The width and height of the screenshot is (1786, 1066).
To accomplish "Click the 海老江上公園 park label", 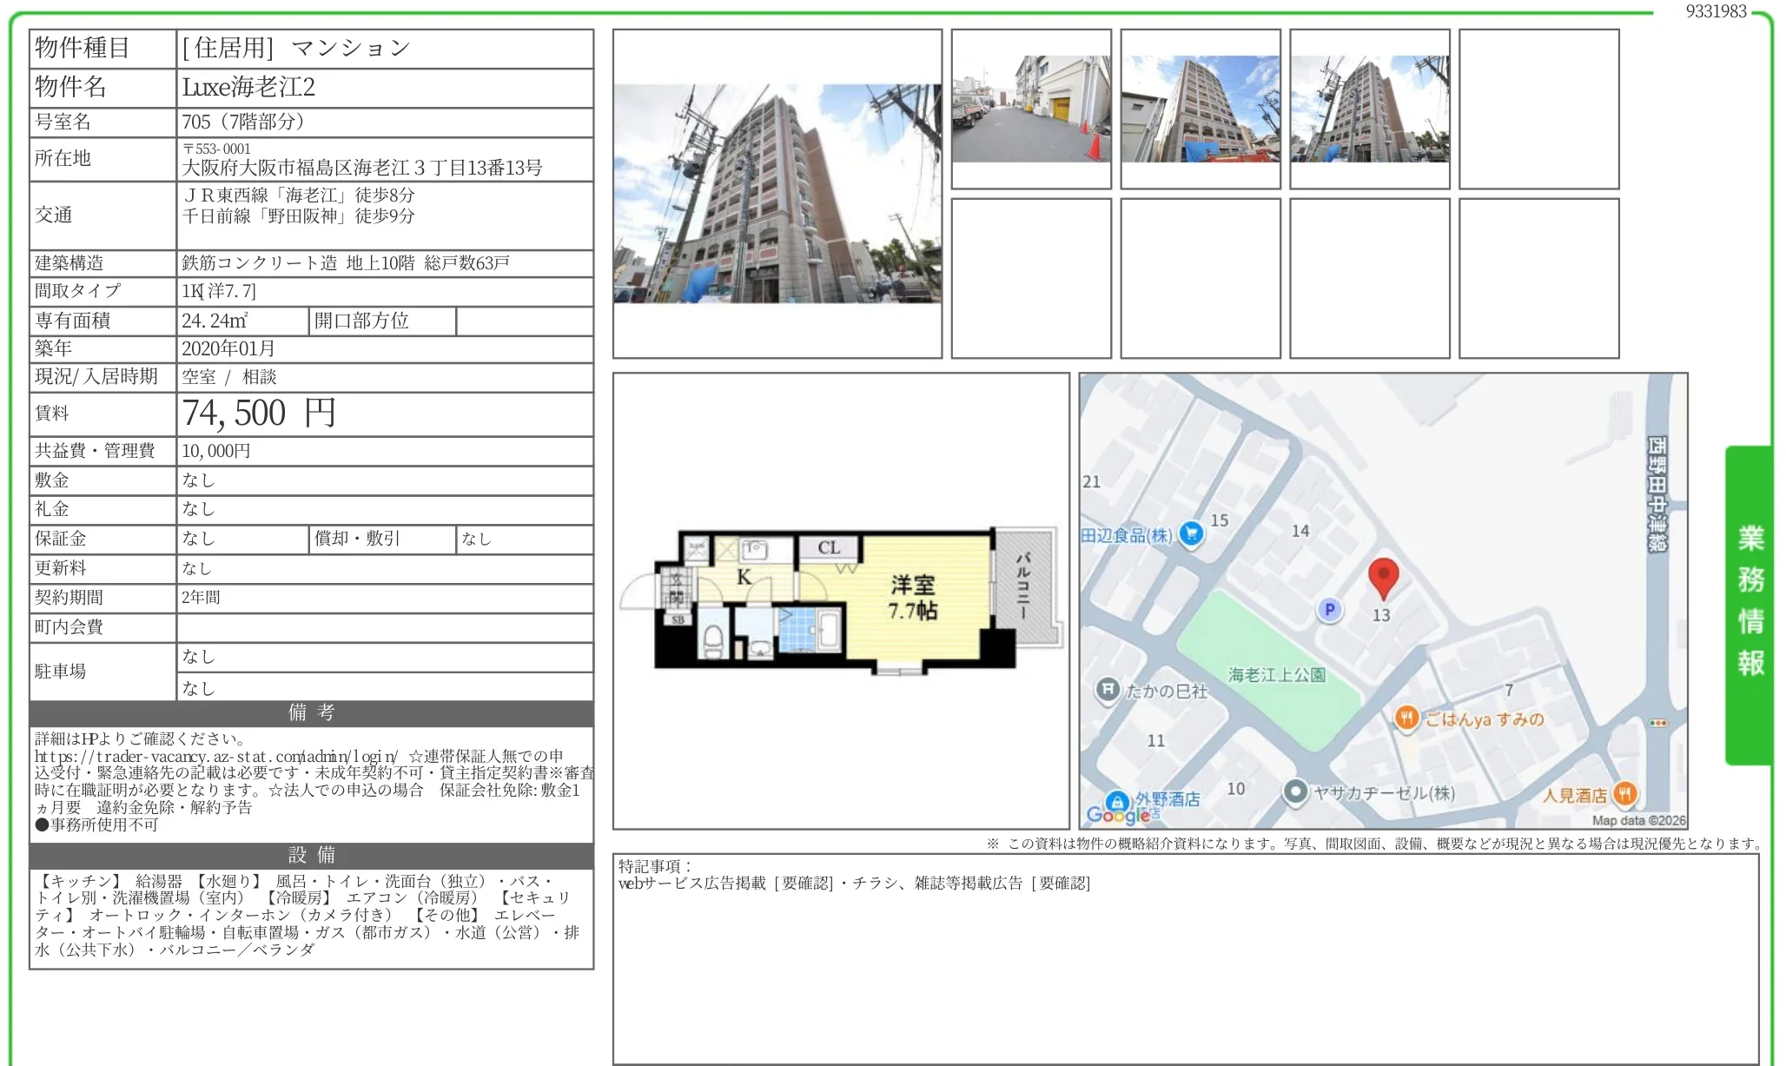I will [x=1276, y=674].
